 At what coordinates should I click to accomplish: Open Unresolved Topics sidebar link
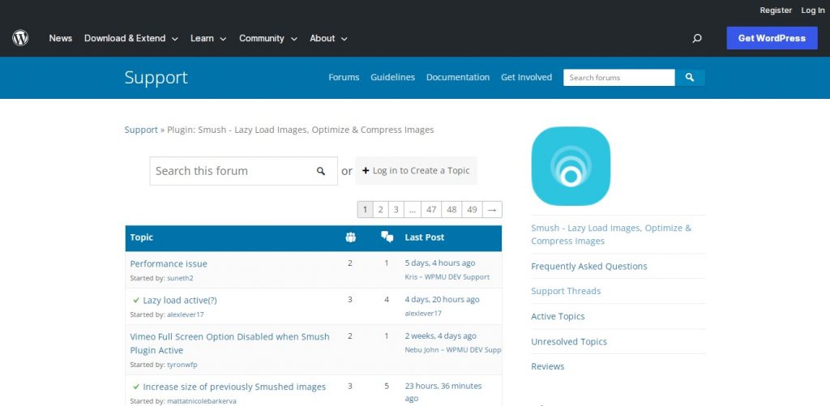(x=569, y=341)
